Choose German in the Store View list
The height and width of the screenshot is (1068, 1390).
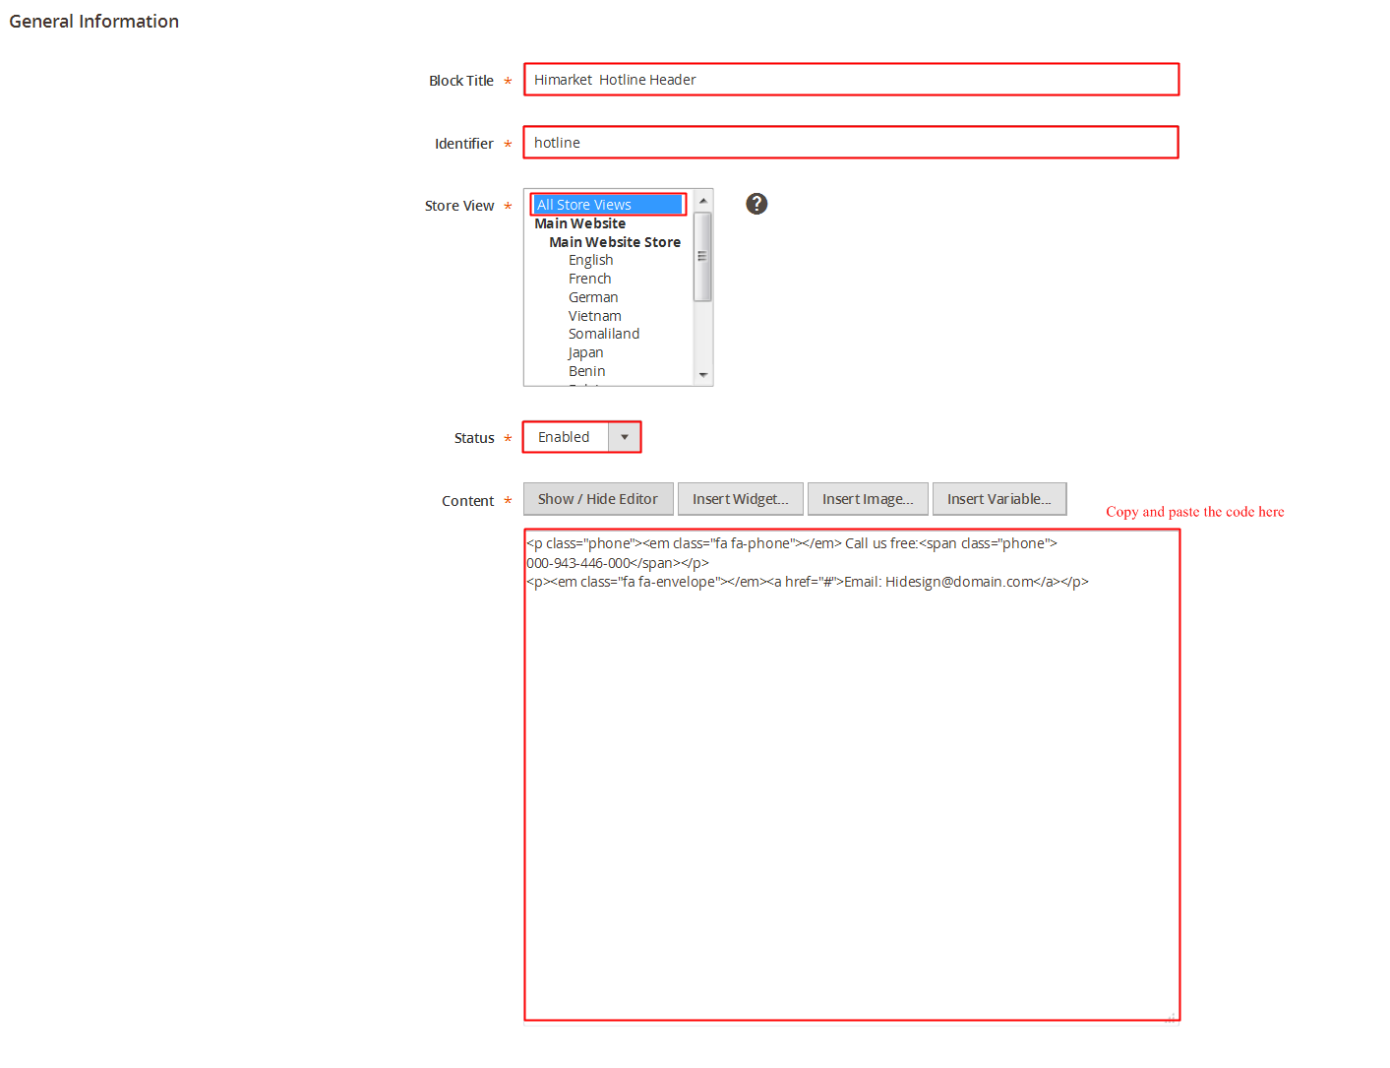point(593,297)
